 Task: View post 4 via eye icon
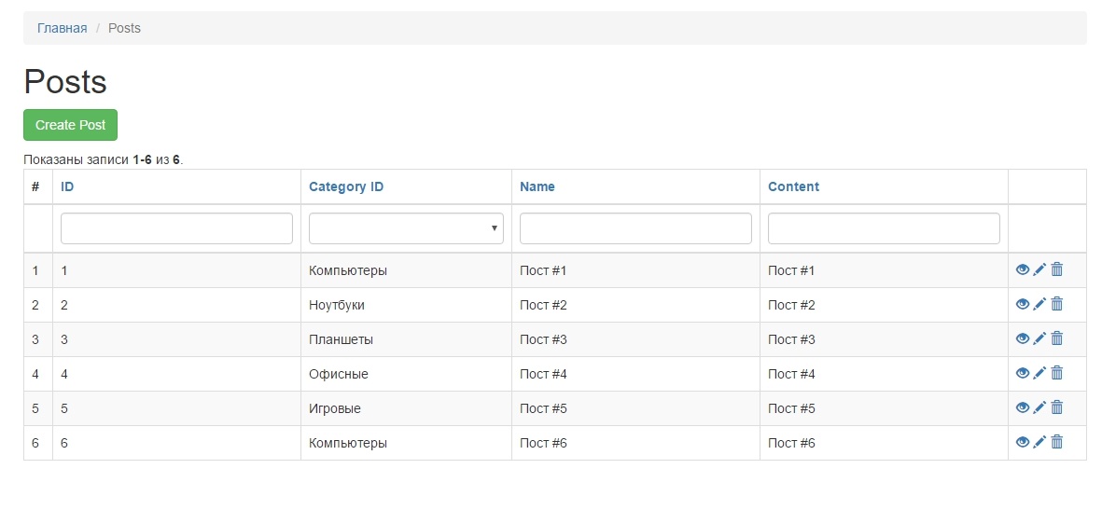(1023, 373)
